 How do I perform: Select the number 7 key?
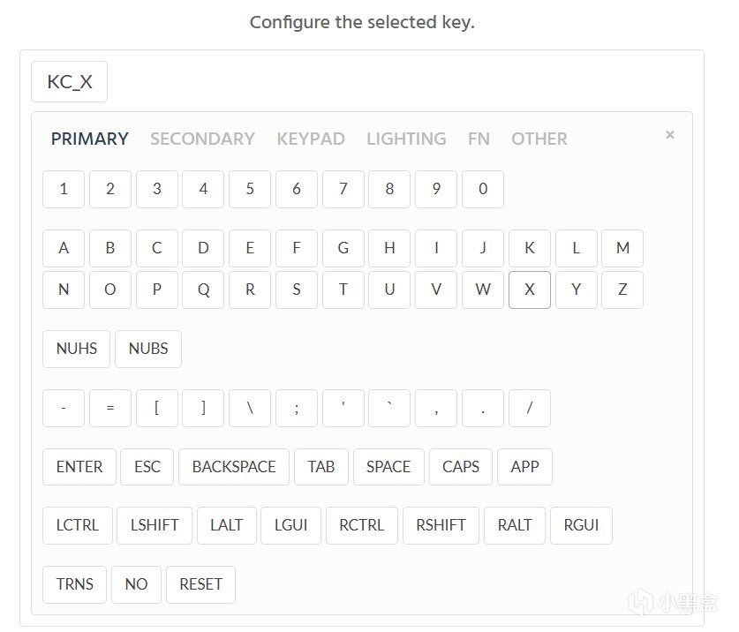coord(343,189)
